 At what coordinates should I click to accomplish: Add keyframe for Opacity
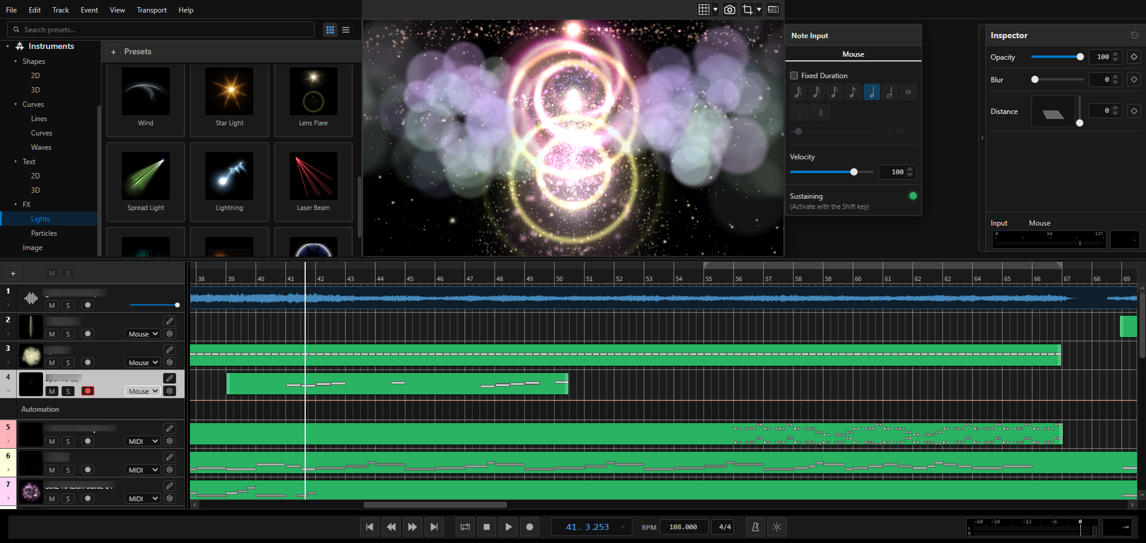tap(1133, 57)
